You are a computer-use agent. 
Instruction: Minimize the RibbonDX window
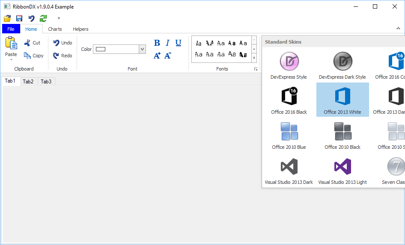coord(356,6)
